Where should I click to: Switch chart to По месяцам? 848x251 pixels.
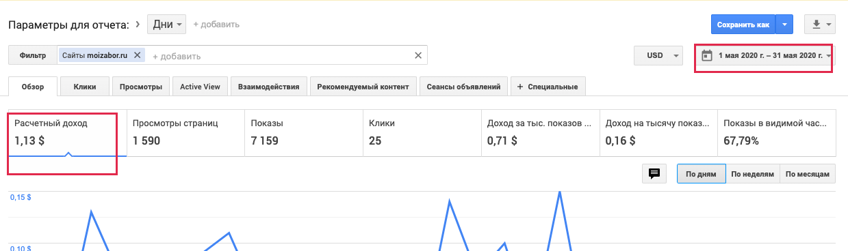click(808, 174)
